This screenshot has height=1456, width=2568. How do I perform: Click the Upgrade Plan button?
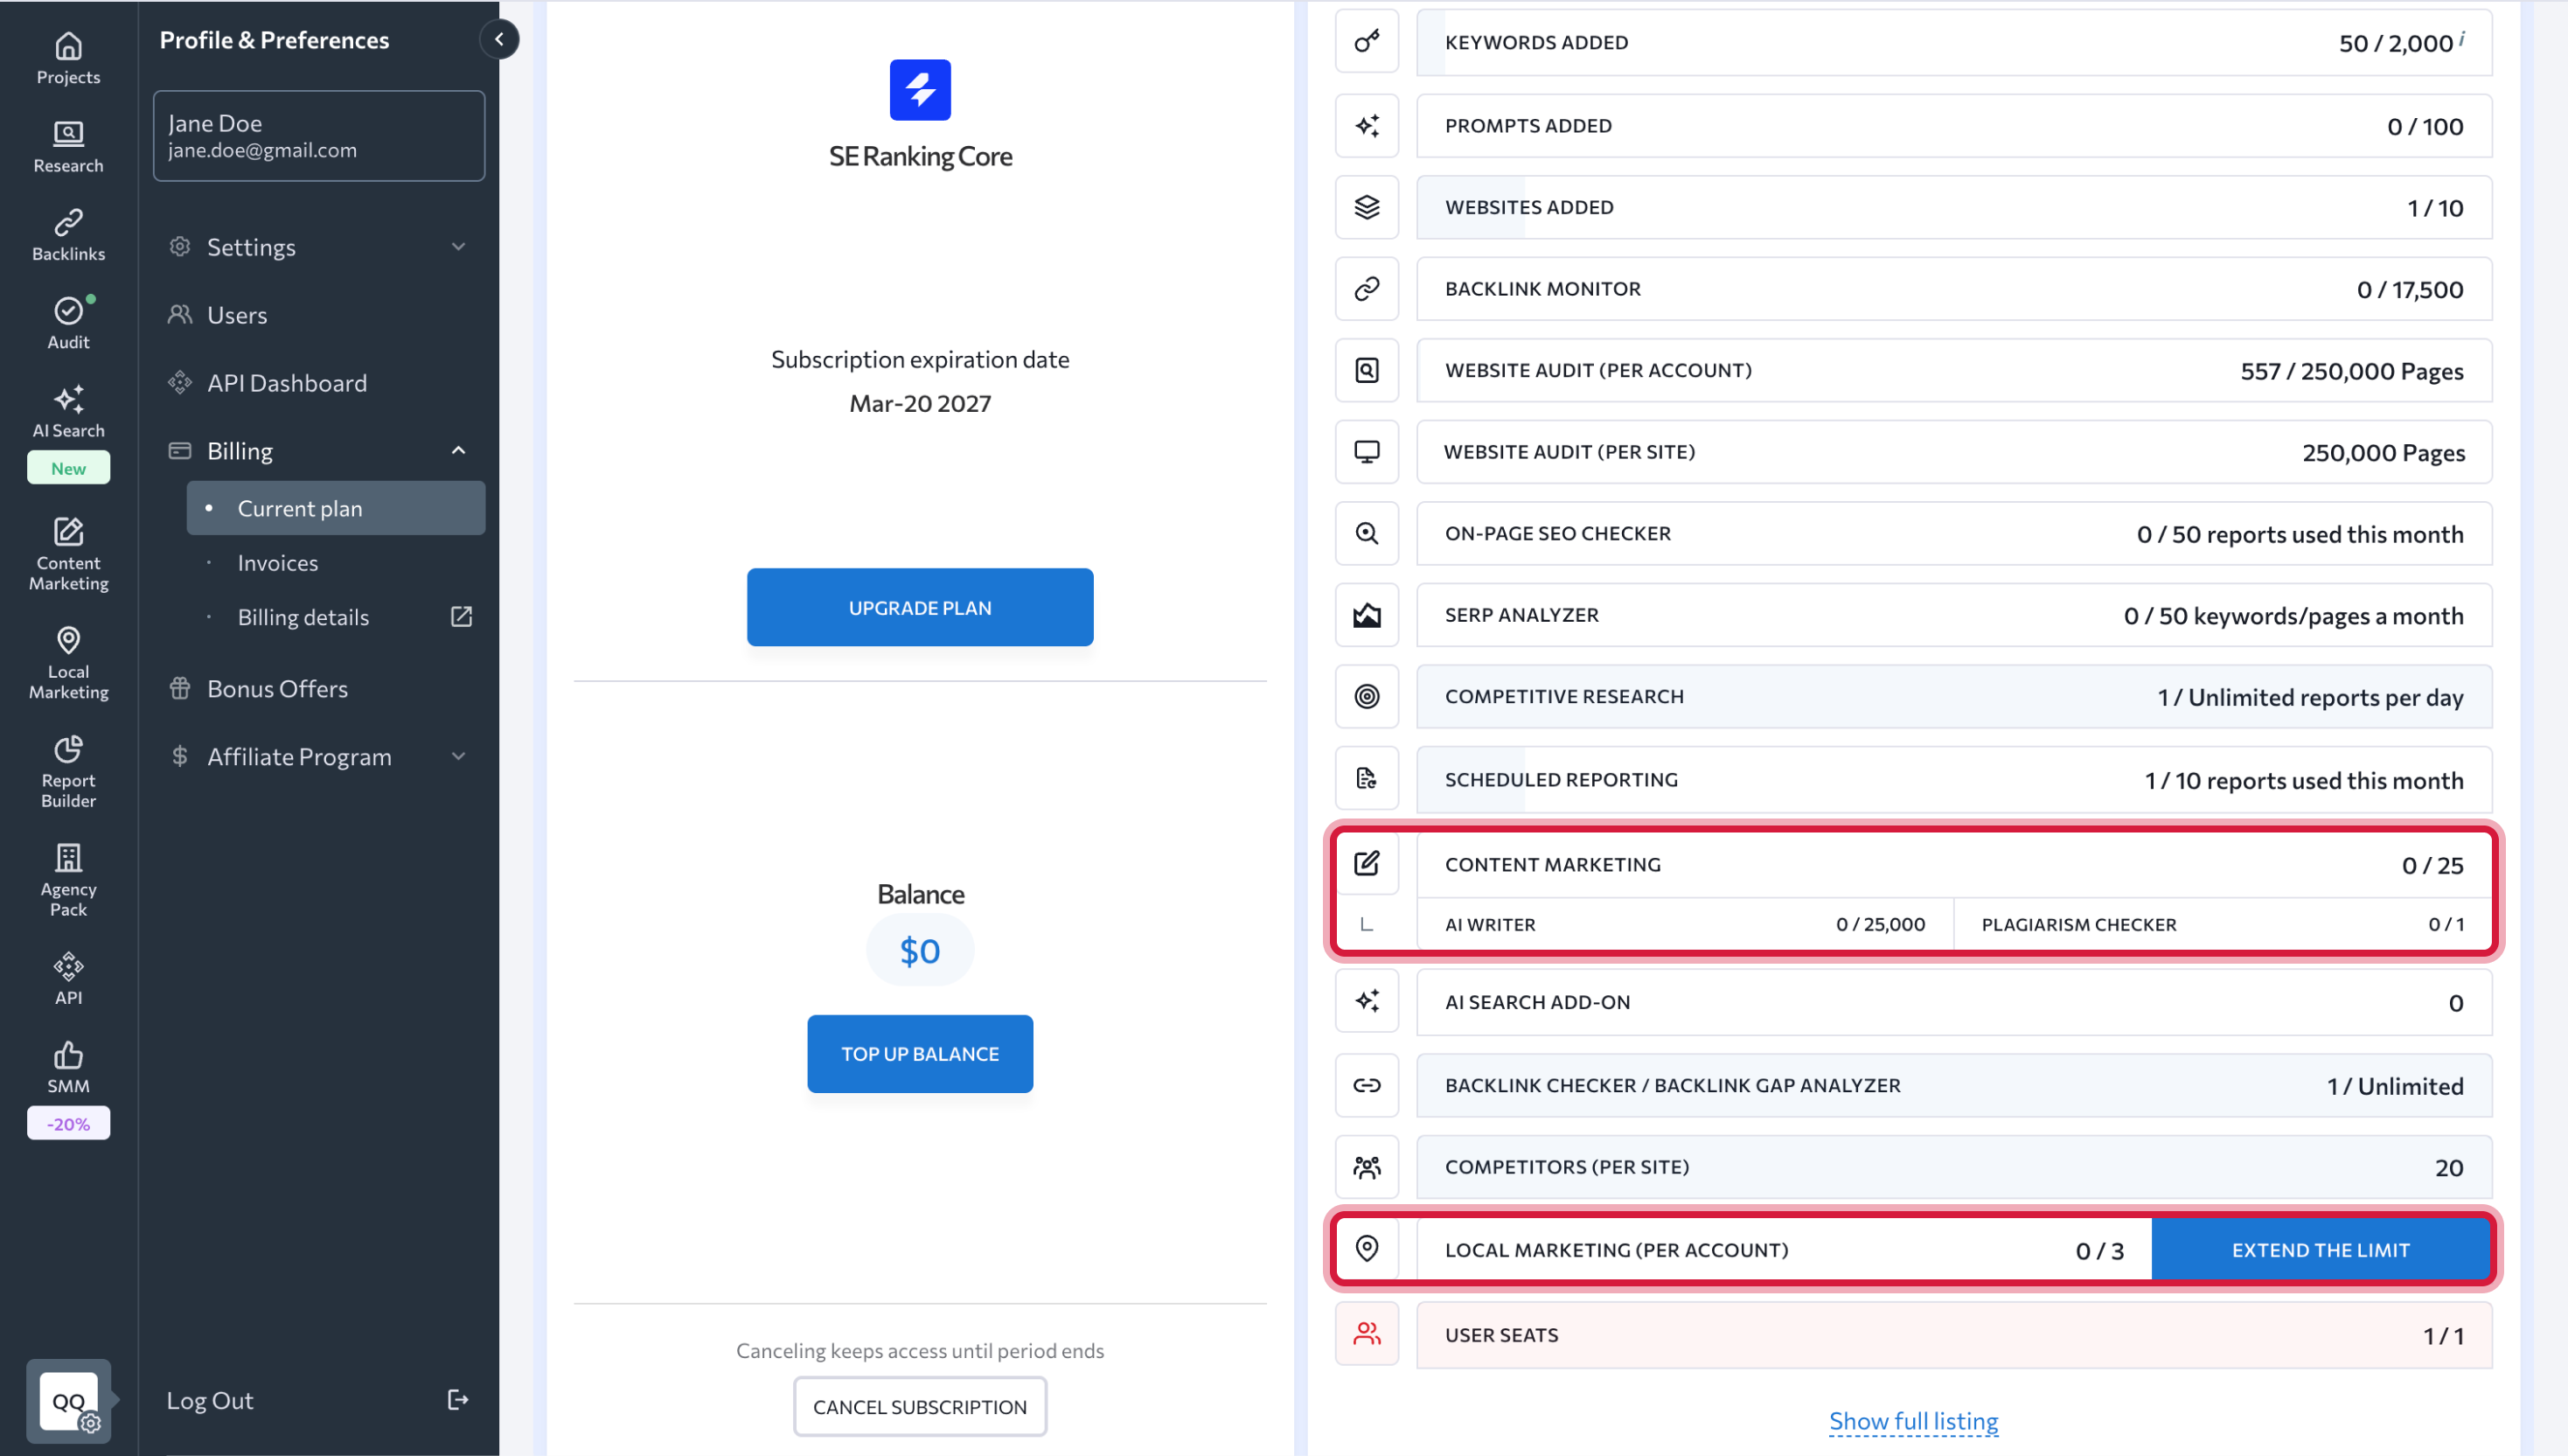(x=920, y=608)
